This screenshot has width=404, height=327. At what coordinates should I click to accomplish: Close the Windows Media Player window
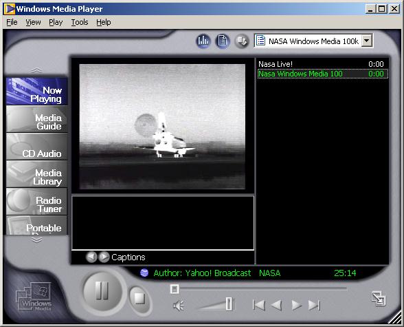(394, 9)
